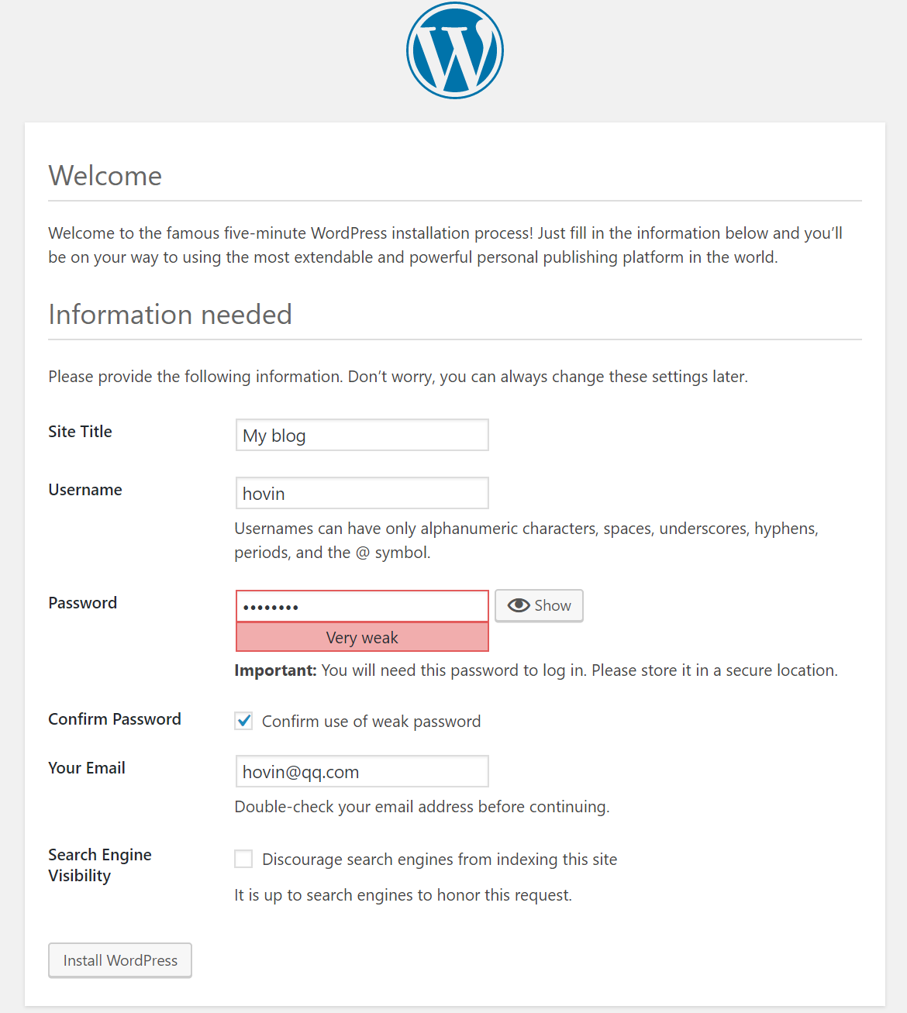The image size is (907, 1013).
Task: Click the Search Engine Visibility label
Action: click(x=99, y=865)
